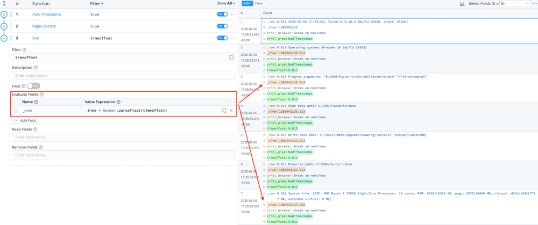Open the more options menu in preview pane
Image resolution: width=538 pixels, height=225 pixels.
click(535, 3)
